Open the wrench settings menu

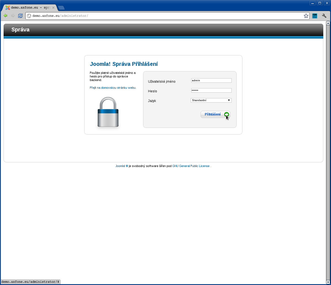tap(324, 16)
